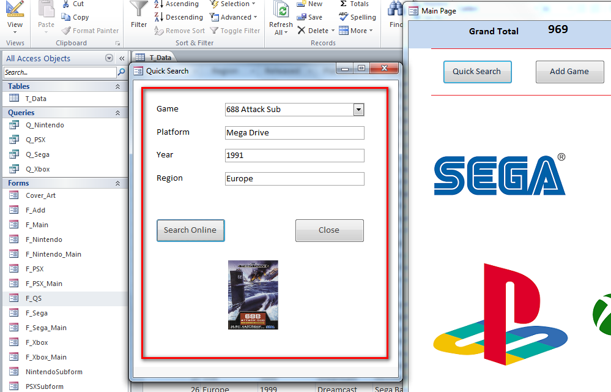Click Toggle Filter
Screen dimensions: 611x392
pos(235,31)
